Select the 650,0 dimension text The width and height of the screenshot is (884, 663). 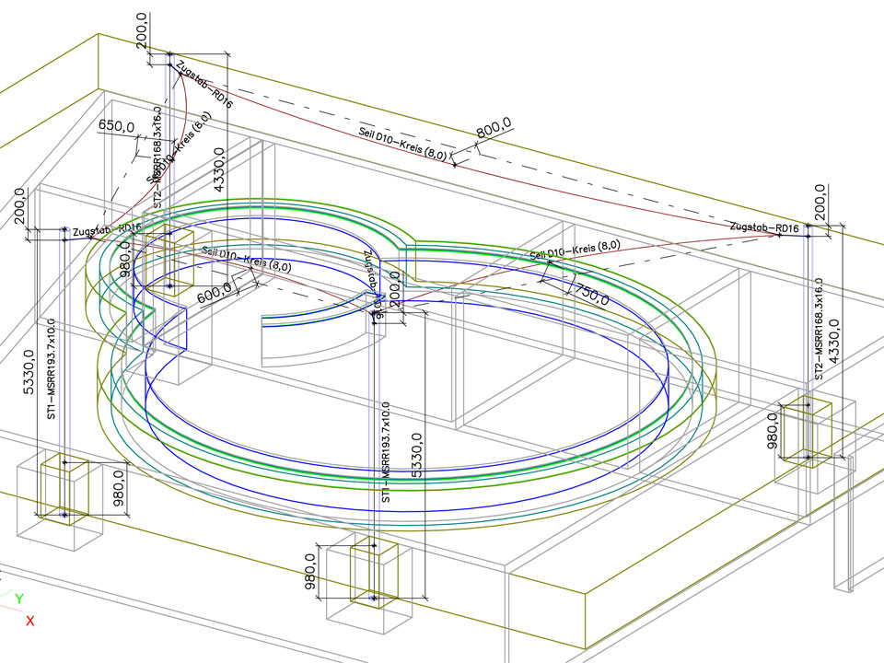[117, 125]
